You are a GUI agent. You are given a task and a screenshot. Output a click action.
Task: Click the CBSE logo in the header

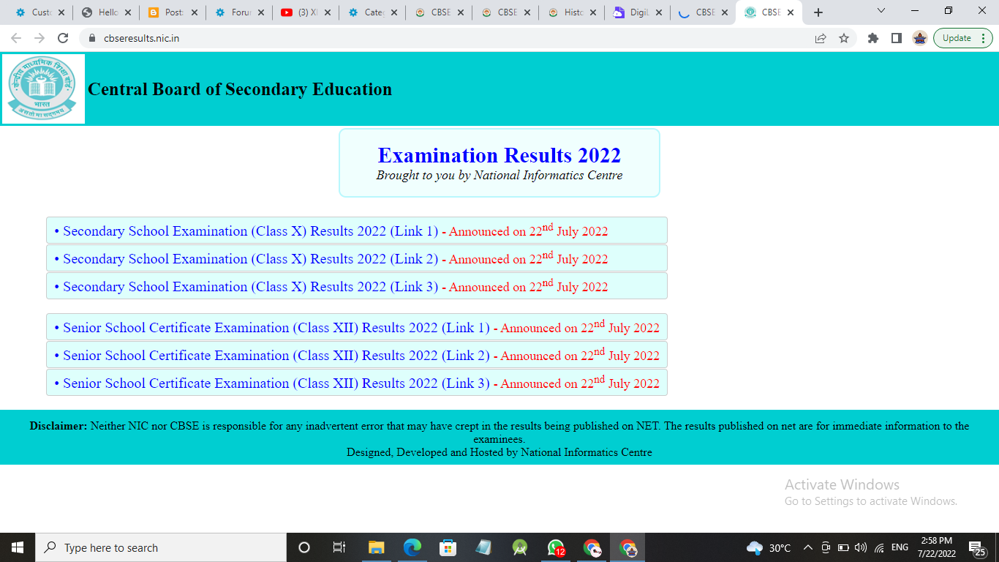coord(43,89)
